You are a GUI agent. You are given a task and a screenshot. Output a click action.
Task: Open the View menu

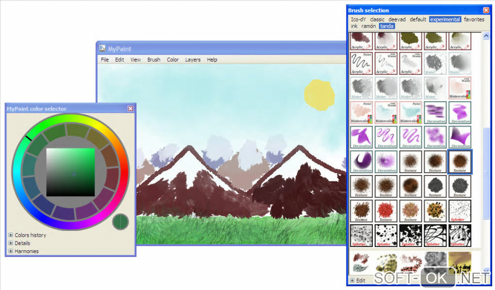tap(135, 60)
